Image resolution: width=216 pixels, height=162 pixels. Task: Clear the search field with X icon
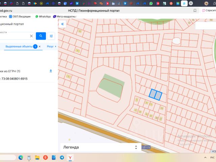(x=31, y=36)
